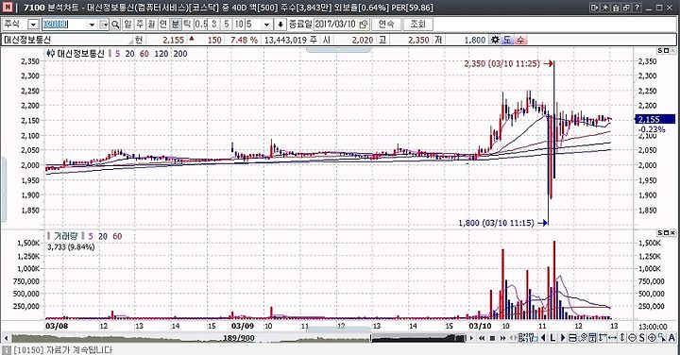Click the area-zoom cursor icon

pyautogui.click(x=662, y=338)
